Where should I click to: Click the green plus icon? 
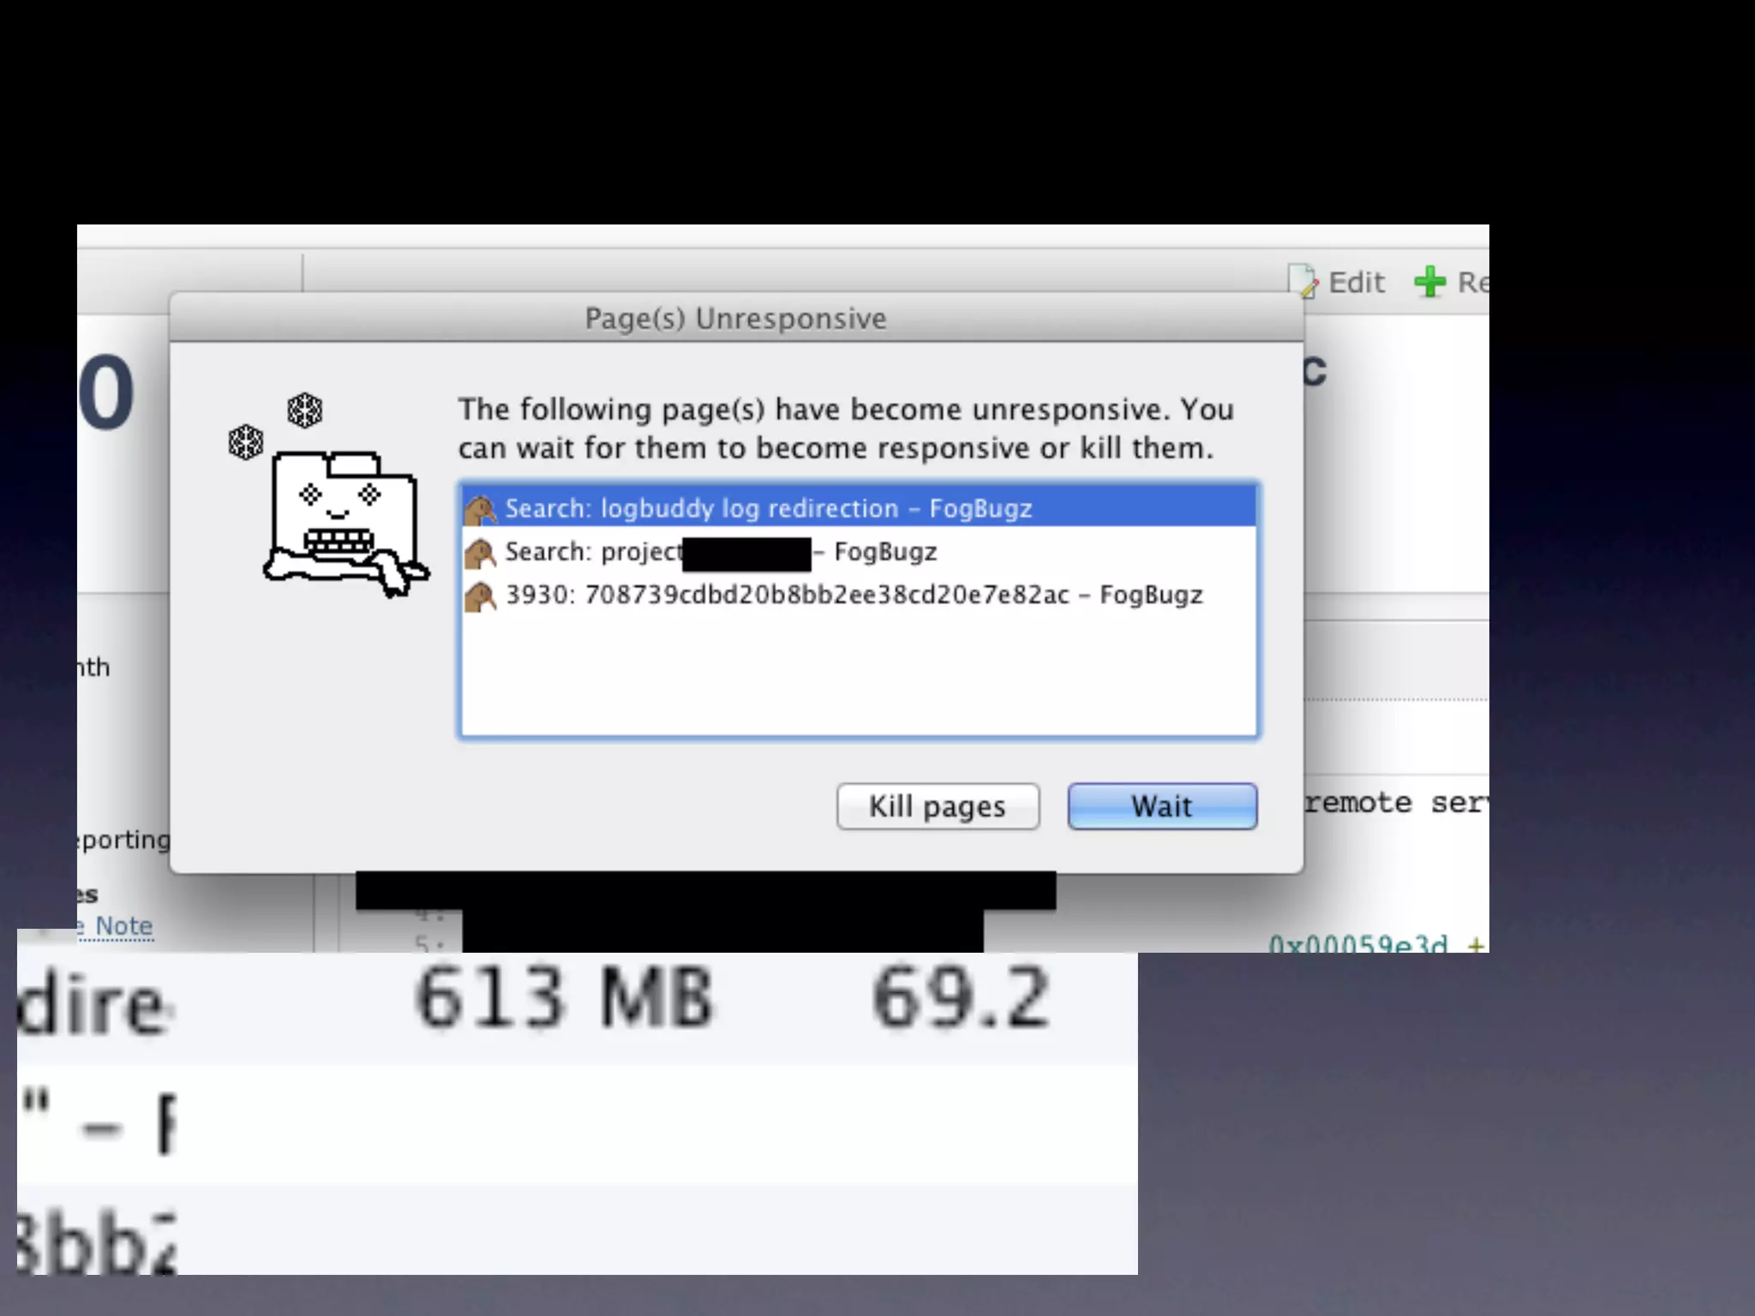point(1429,281)
